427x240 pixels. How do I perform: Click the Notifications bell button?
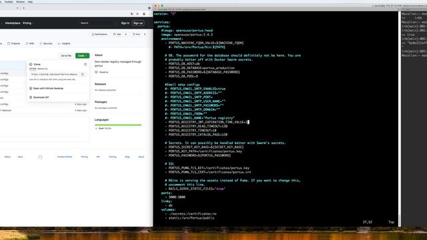tap(99, 34)
